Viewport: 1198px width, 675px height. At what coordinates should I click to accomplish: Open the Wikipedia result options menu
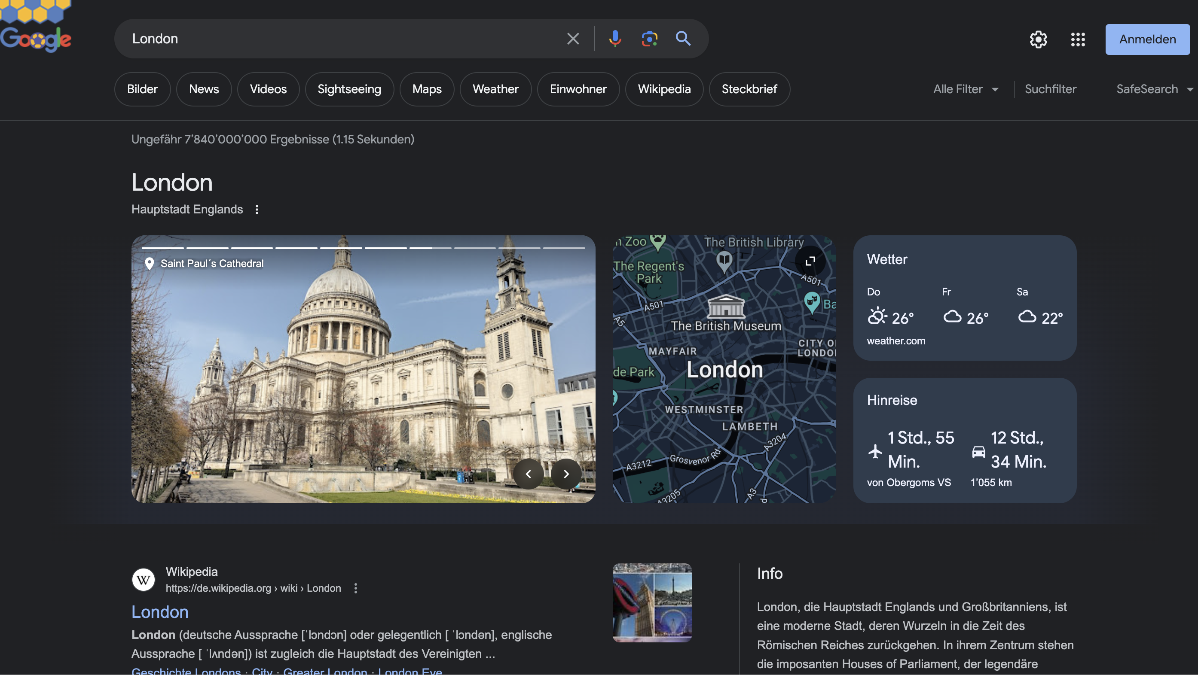(x=356, y=588)
